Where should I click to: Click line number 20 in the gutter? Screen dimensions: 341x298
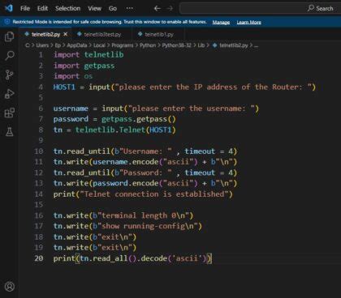pos(39,258)
